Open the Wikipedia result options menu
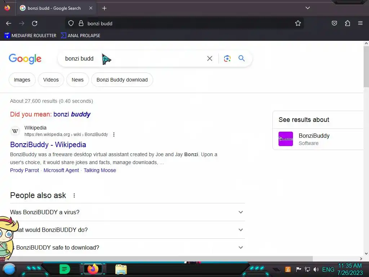 (x=114, y=135)
